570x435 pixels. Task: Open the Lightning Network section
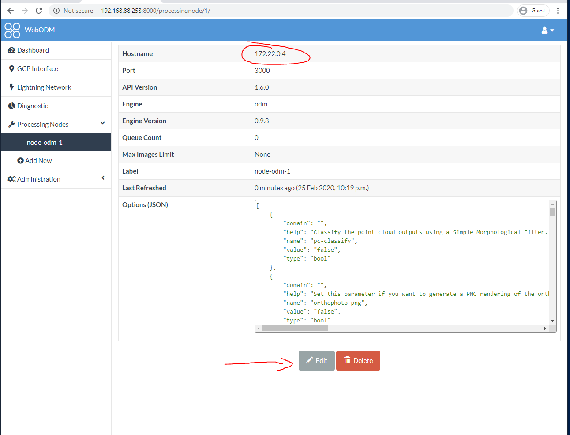(44, 87)
